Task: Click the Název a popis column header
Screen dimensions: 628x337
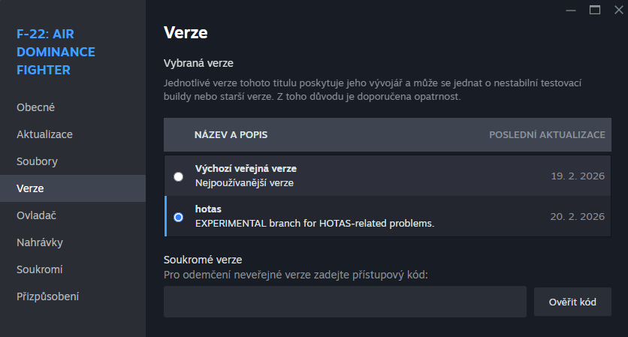Action: [231, 135]
